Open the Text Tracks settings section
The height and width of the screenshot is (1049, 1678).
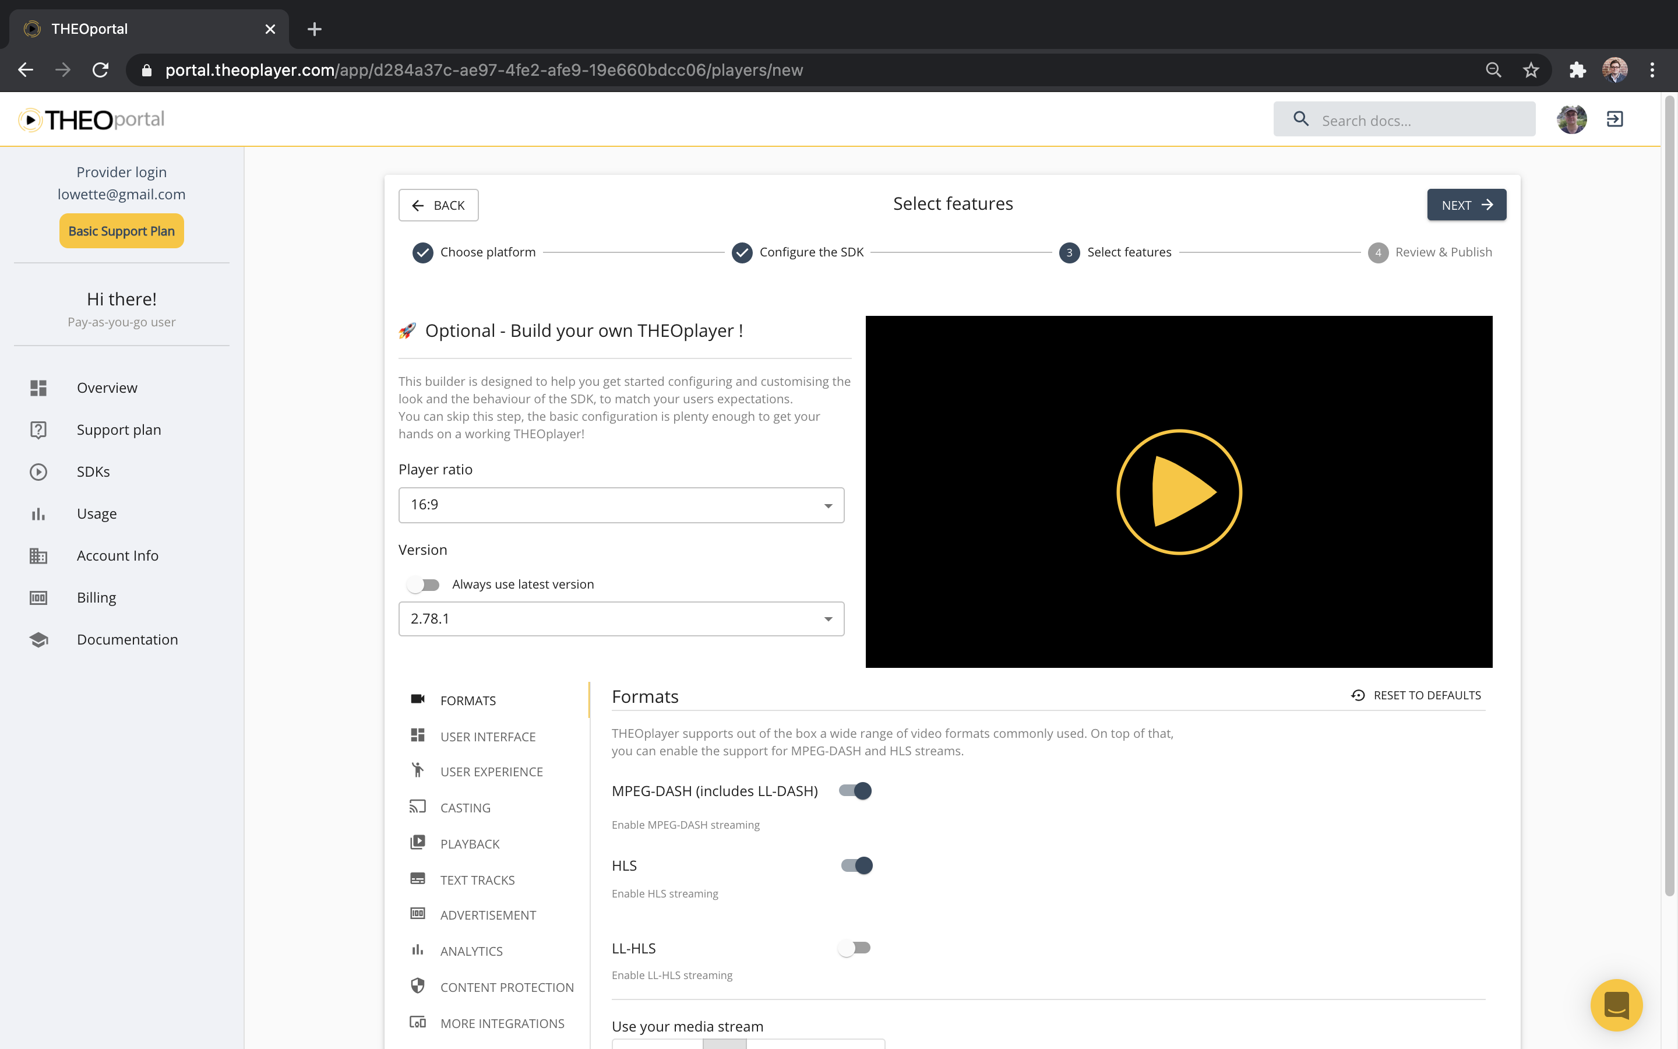(x=477, y=879)
